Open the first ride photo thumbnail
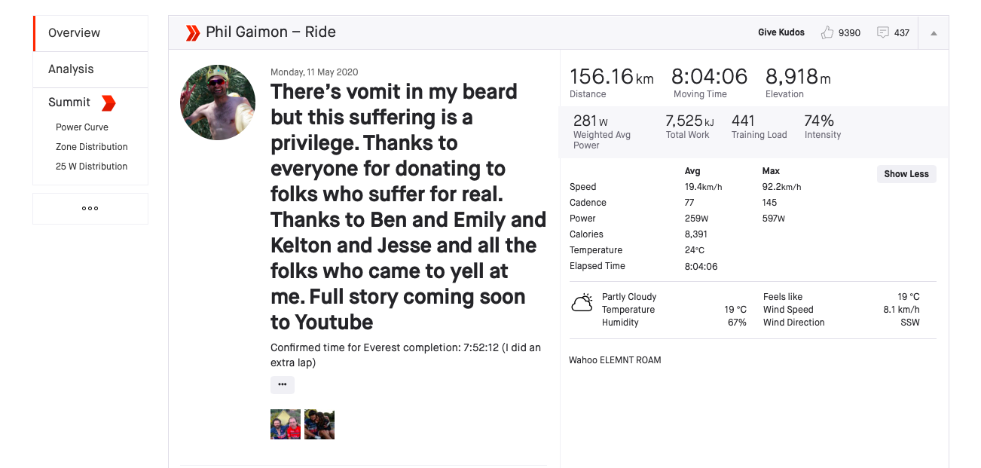 [286, 424]
